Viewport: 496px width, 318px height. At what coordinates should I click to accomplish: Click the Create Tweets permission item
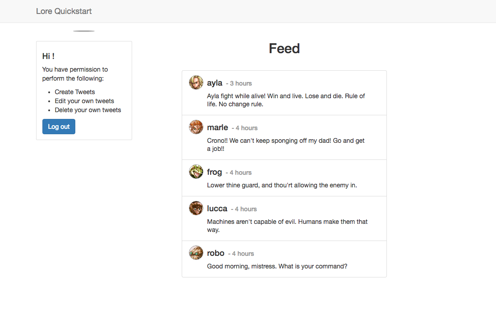75,92
